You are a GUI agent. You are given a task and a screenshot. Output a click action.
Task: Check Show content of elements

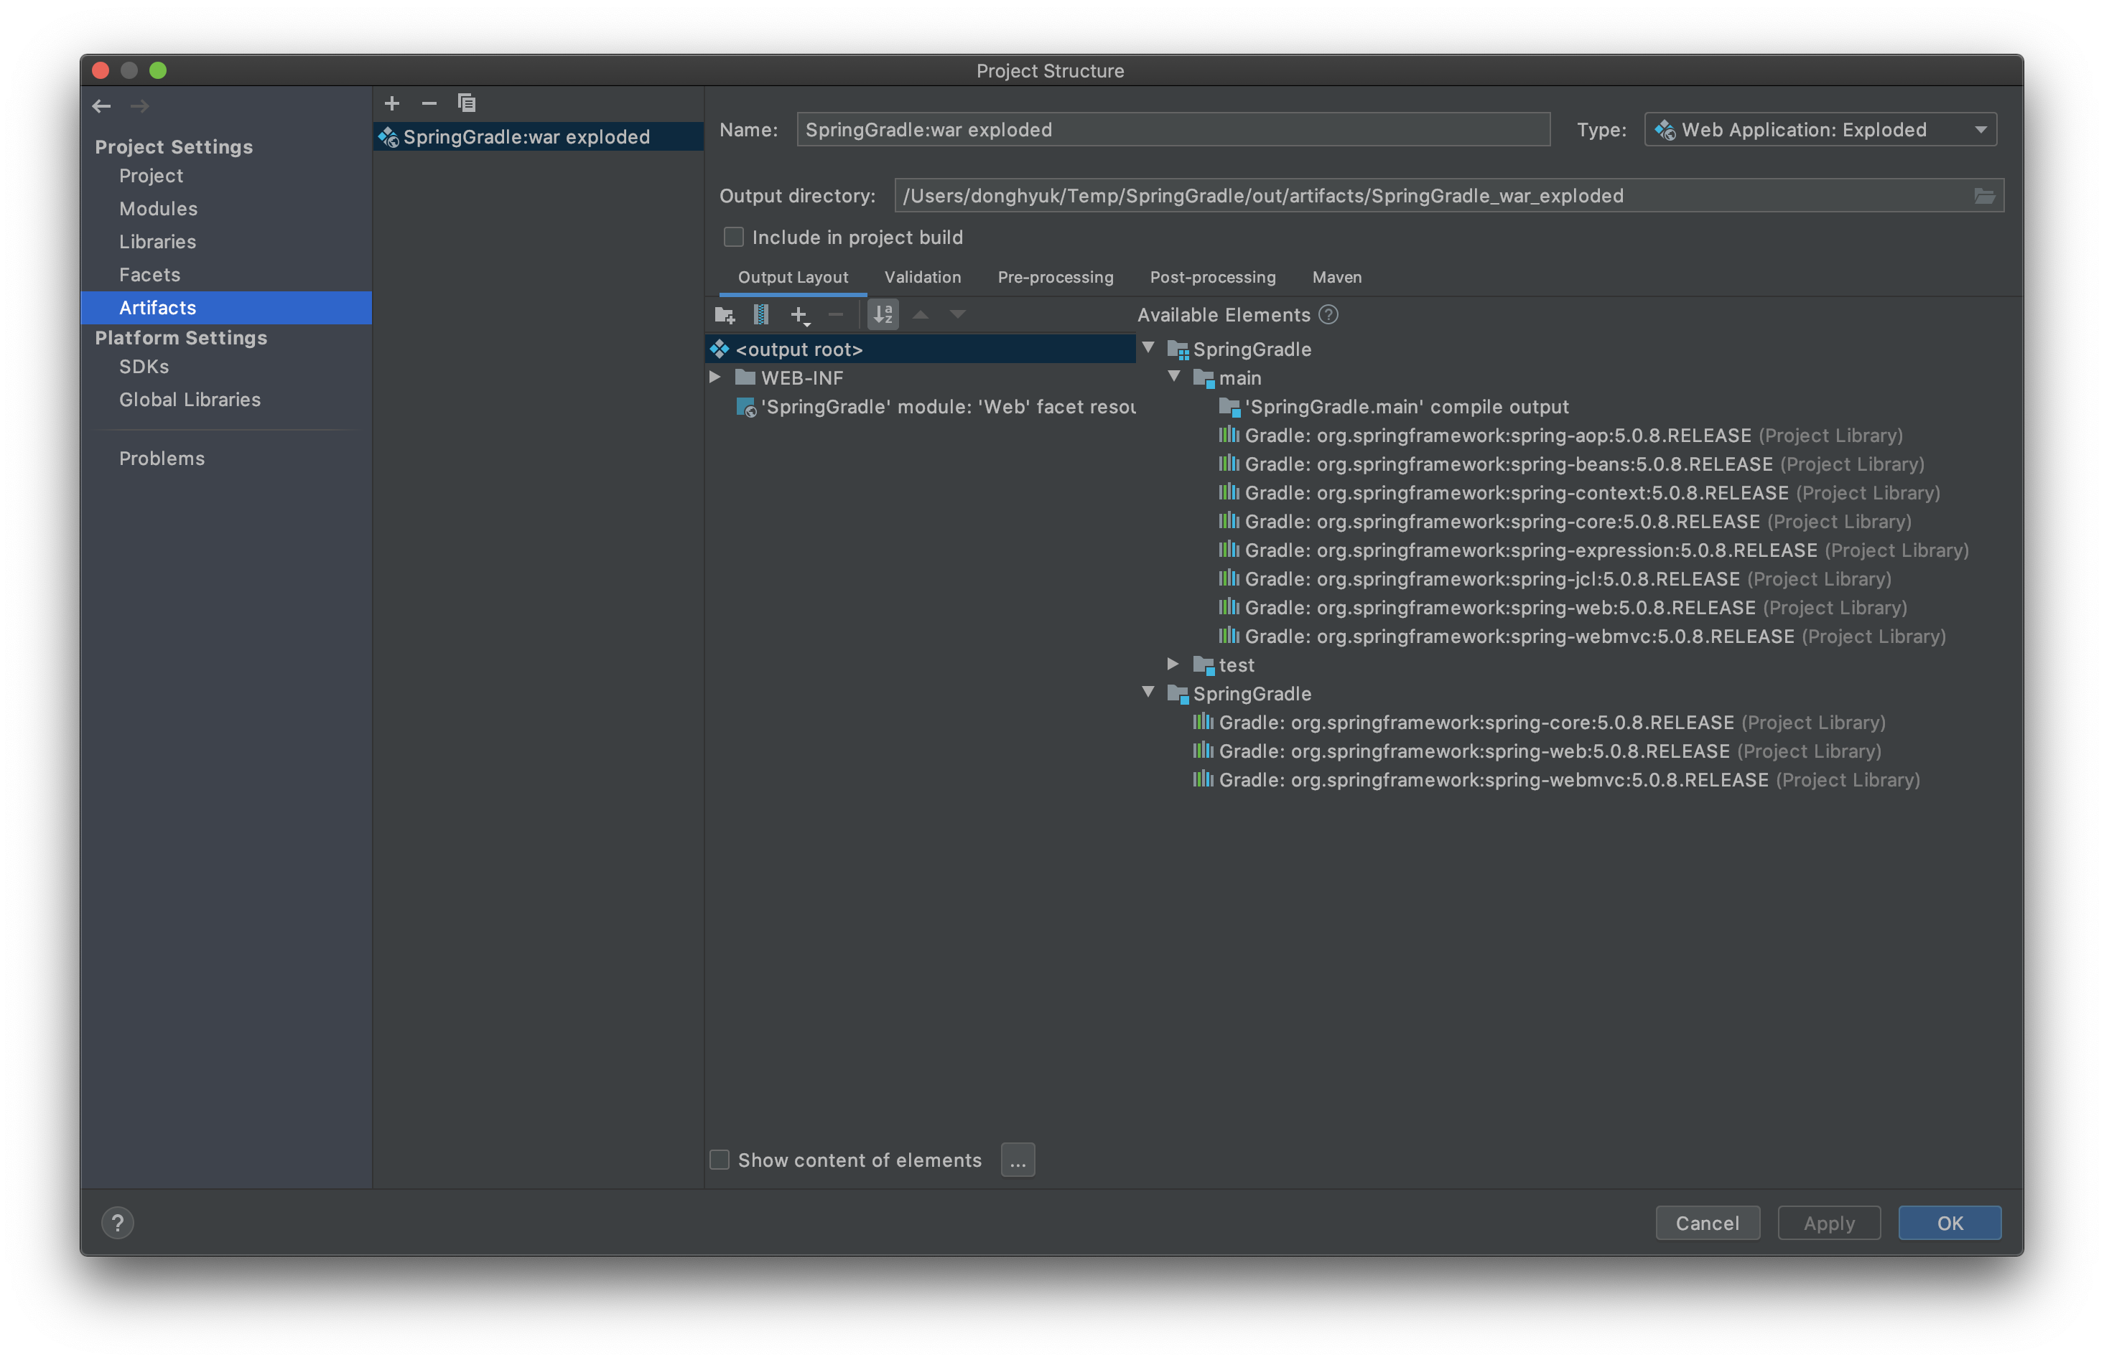coord(720,1160)
